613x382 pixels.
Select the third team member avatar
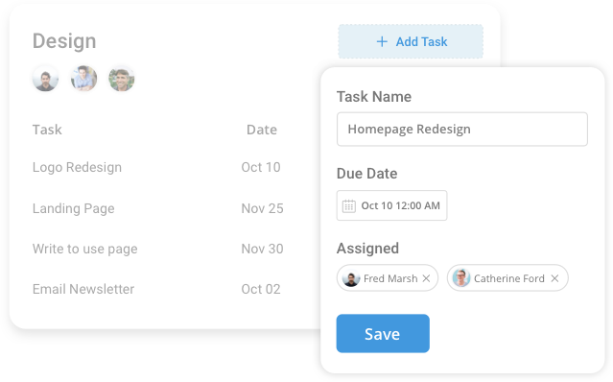[x=122, y=79]
